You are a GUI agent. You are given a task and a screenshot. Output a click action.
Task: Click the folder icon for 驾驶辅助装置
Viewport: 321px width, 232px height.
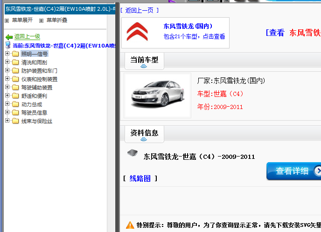[15, 88]
